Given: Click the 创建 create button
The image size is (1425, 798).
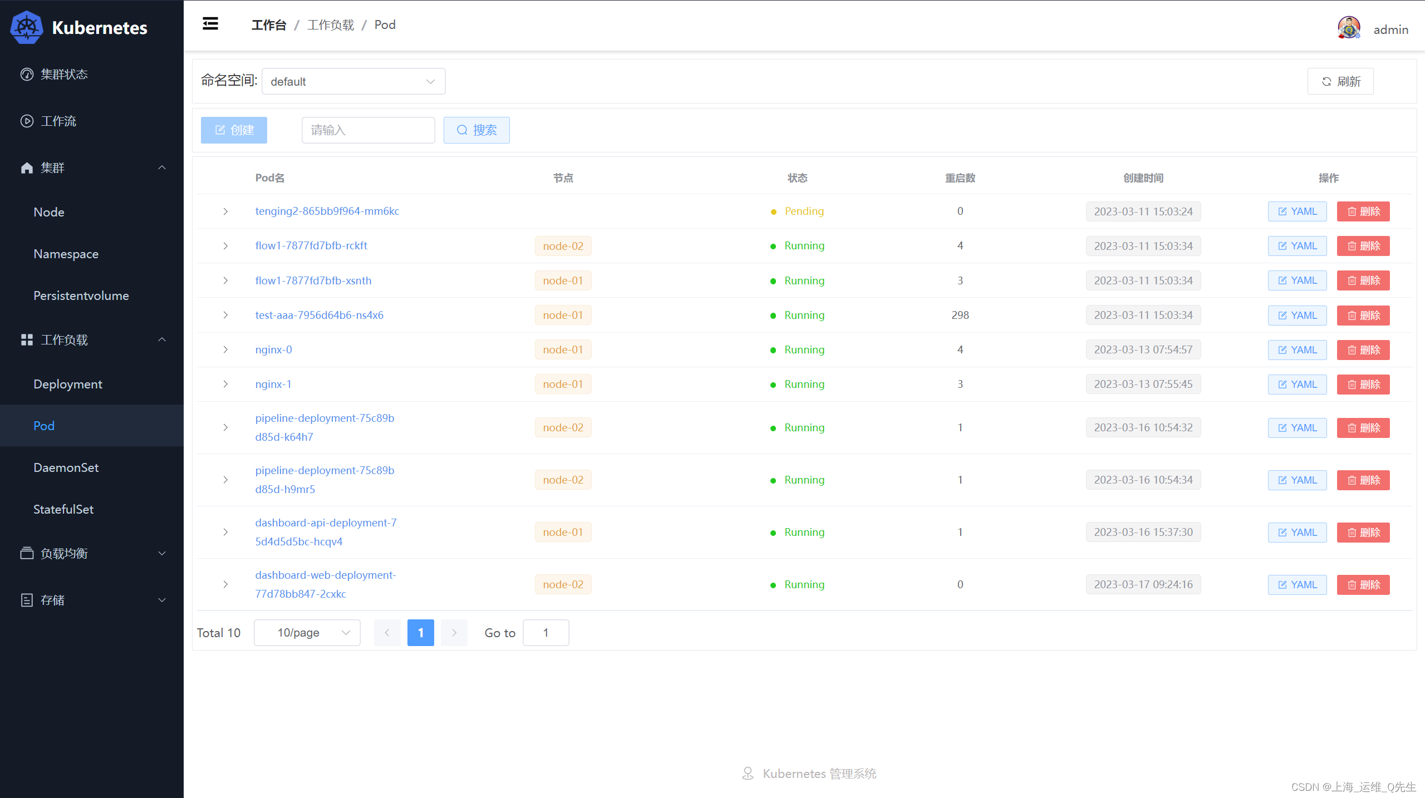Looking at the screenshot, I should coord(234,130).
